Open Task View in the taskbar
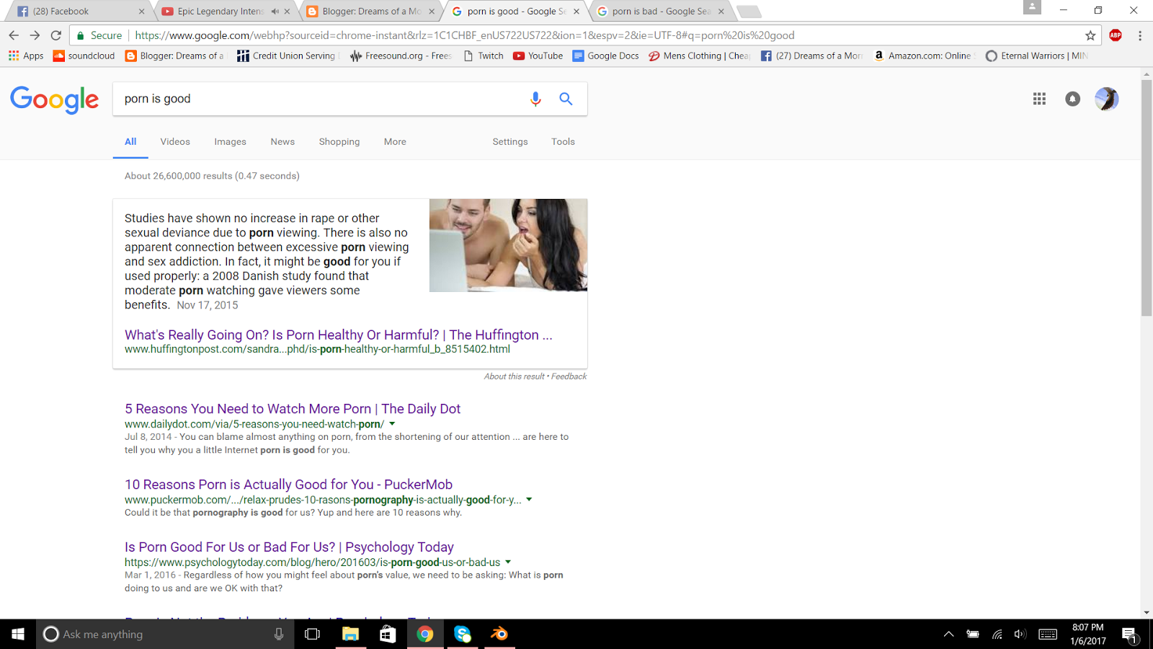Image resolution: width=1153 pixels, height=649 pixels. pyautogui.click(x=312, y=634)
